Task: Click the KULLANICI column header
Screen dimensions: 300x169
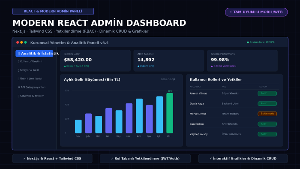Action: click(x=195, y=87)
